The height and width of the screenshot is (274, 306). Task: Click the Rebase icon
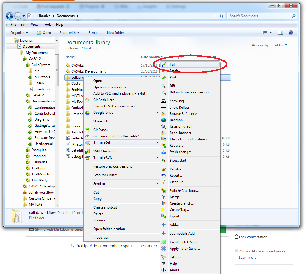(164, 146)
